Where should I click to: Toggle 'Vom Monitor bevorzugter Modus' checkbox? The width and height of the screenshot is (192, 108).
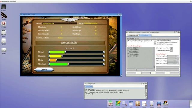pyautogui.click(x=155, y=42)
